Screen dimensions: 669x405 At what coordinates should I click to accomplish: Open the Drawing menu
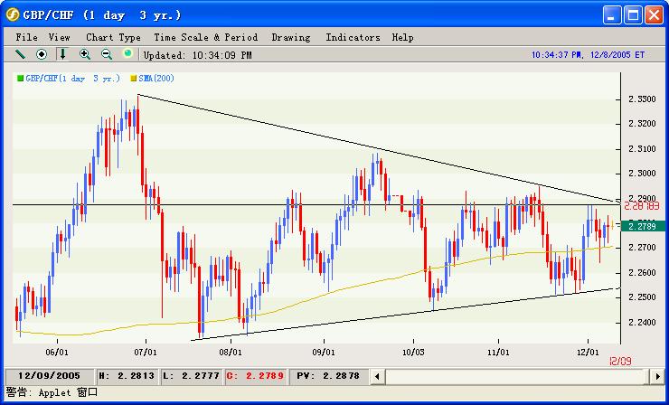tap(291, 38)
